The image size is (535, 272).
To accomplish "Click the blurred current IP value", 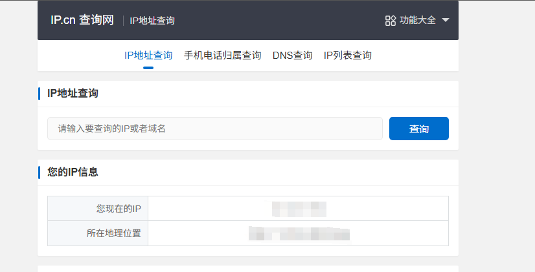I will tap(299, 209).
